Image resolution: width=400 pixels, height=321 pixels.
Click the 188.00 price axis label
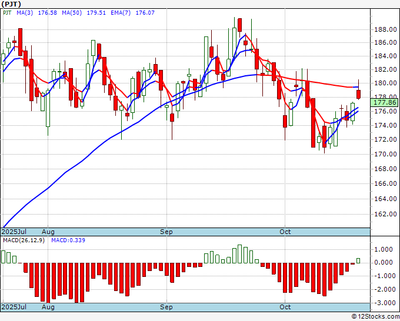pos(385,29)
